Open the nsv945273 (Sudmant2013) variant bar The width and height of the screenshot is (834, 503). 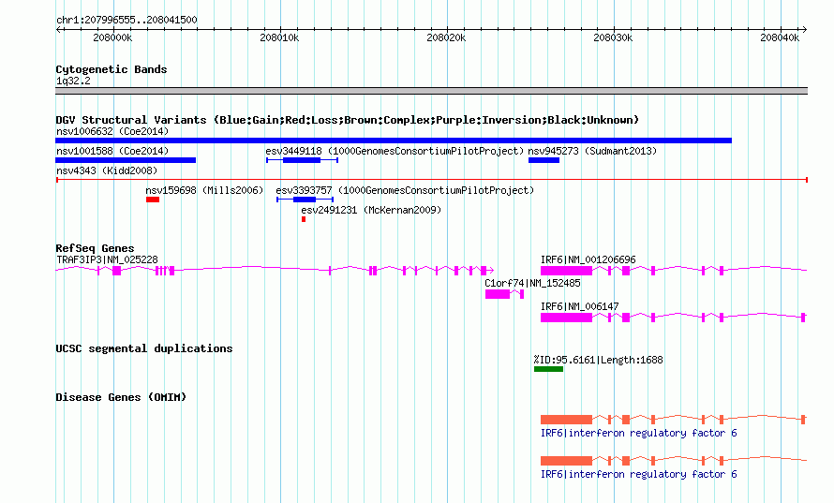click(544, 160)
